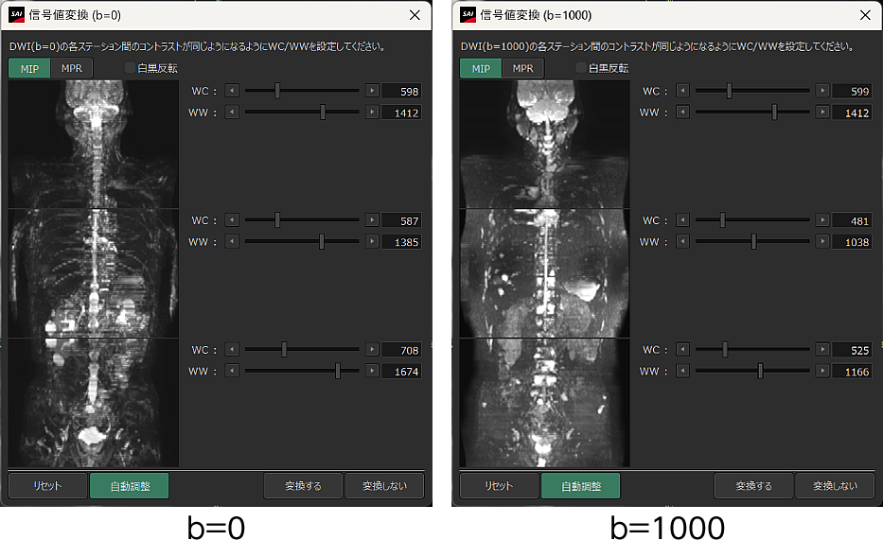The width and height of the screenshot is (883, 540).
Task: Enable 白黒反転 checkbox in b=0 dialog
Action: [132, 68]
